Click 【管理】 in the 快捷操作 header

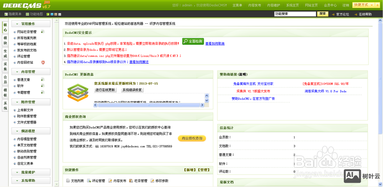click(x=203, y=170)
